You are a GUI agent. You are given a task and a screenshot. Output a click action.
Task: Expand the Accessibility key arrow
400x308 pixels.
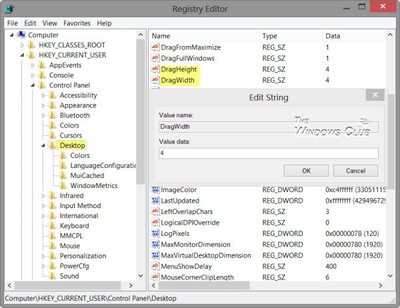[x=43, y=95]
